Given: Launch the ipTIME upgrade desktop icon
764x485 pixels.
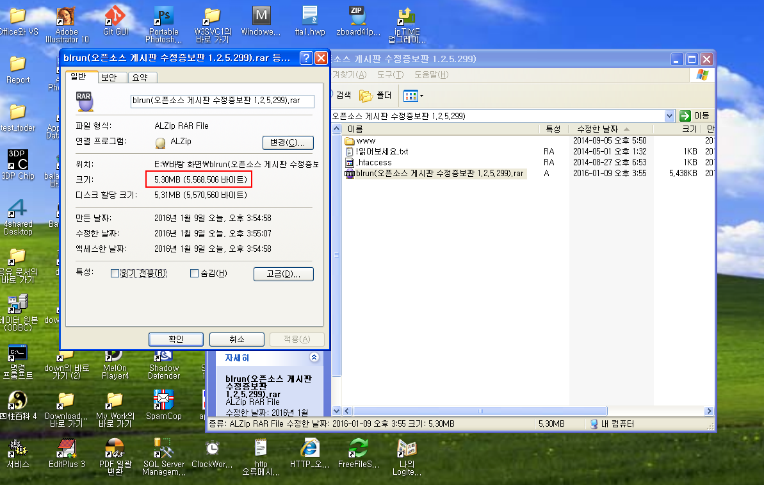Looking at the screenshot, I should click(407, 26).
